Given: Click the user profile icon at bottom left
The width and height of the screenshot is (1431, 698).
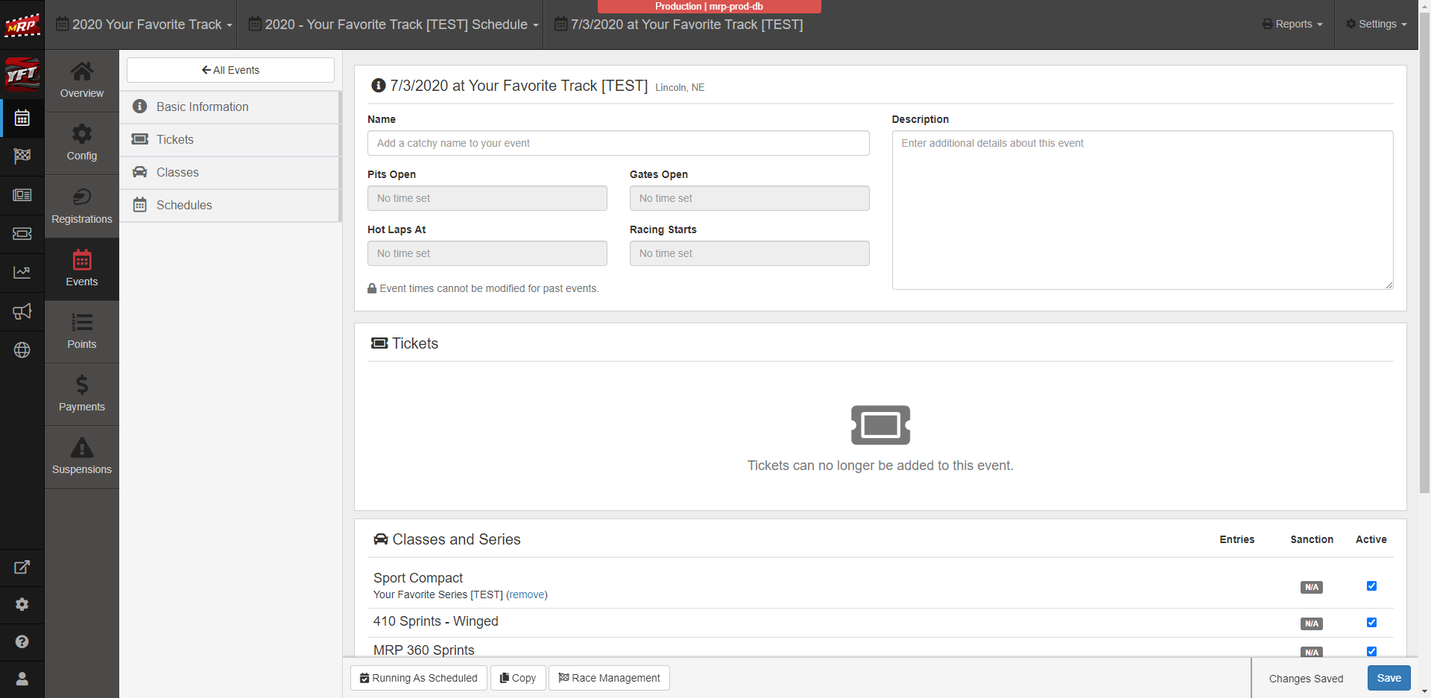Looking at the screenshot, I should [22, 679].
